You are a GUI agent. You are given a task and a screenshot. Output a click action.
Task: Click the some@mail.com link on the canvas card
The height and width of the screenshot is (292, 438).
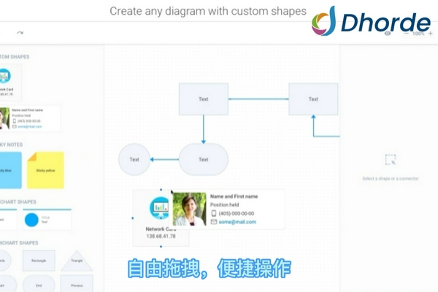point(234,222)
